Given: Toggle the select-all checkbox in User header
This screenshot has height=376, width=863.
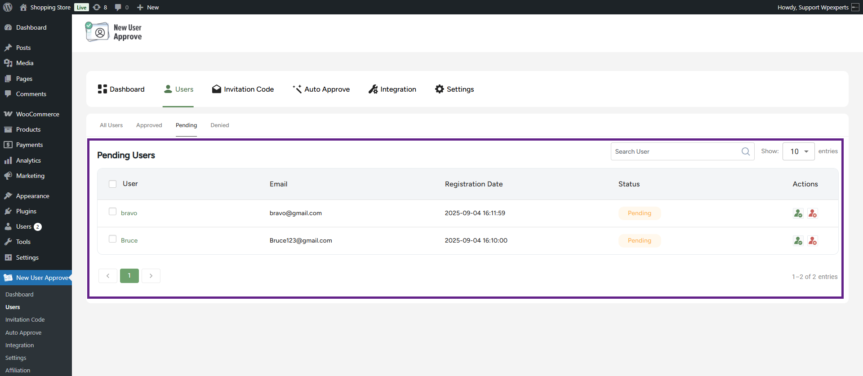Looking at the screenshot, I should point(113,184).
